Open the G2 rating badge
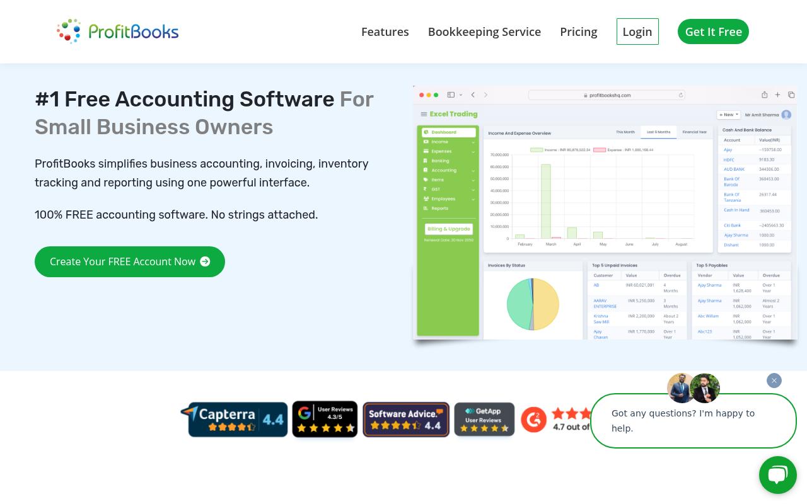The height and width of the screenshot is (504, 807). tap(555, 419)
